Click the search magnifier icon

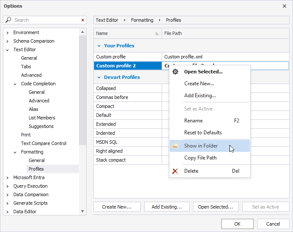tap(9, 20)
